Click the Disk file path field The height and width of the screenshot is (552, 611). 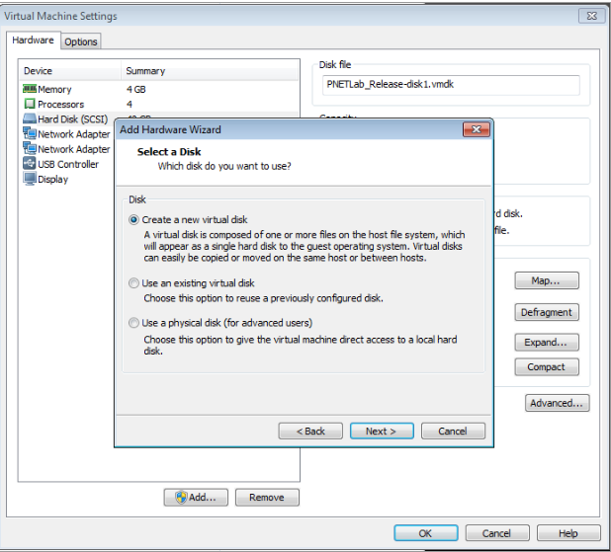tap(450, 85)
